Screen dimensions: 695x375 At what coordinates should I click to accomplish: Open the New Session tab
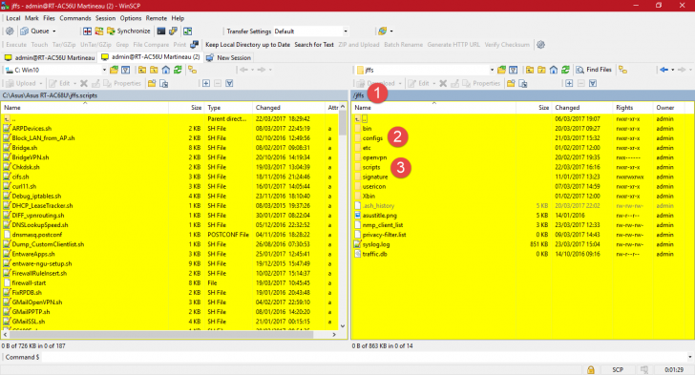click(x=229, y=57)
